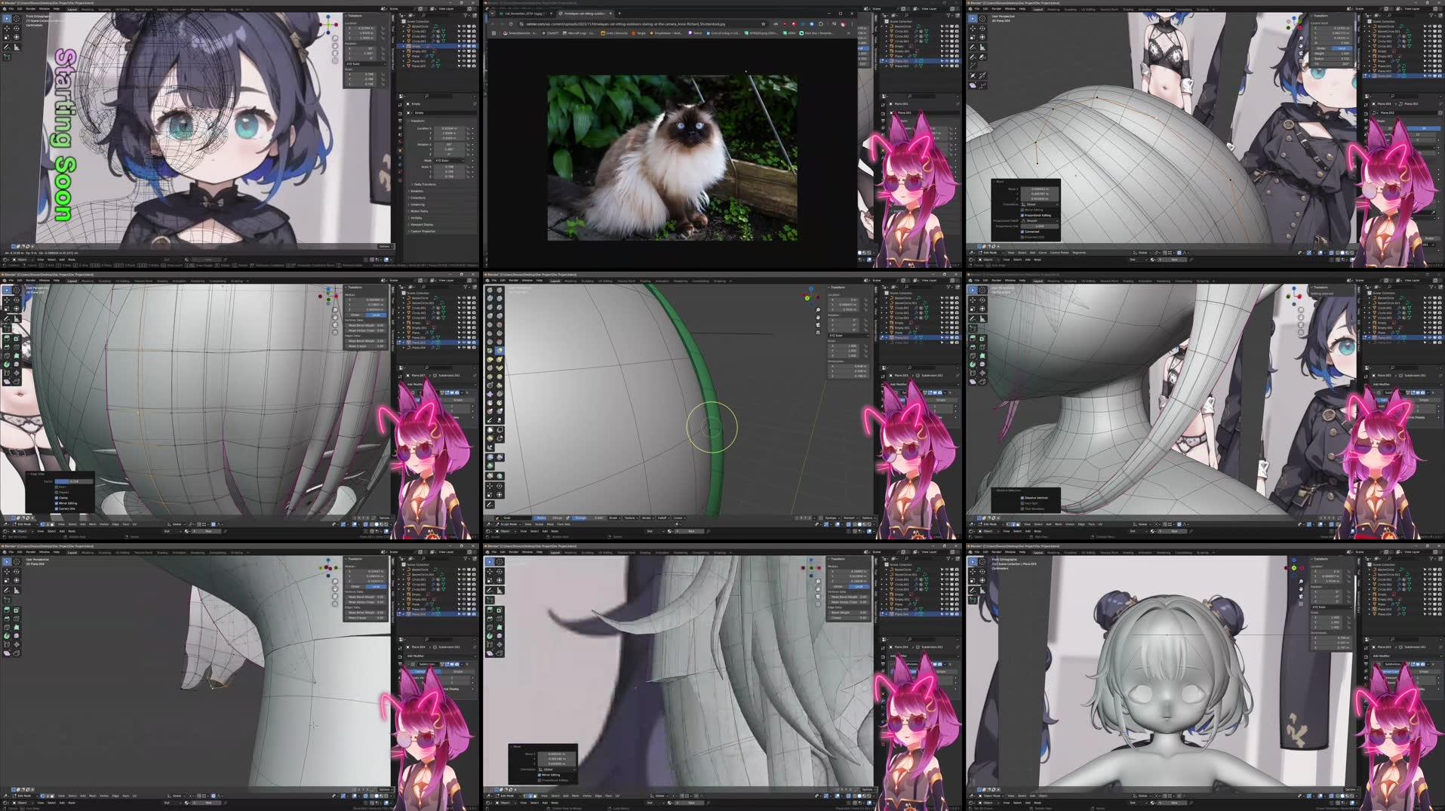Expand Custom Properties in top-left properties panel
The width and height of the screenshot is (1445, 811).
423,231
